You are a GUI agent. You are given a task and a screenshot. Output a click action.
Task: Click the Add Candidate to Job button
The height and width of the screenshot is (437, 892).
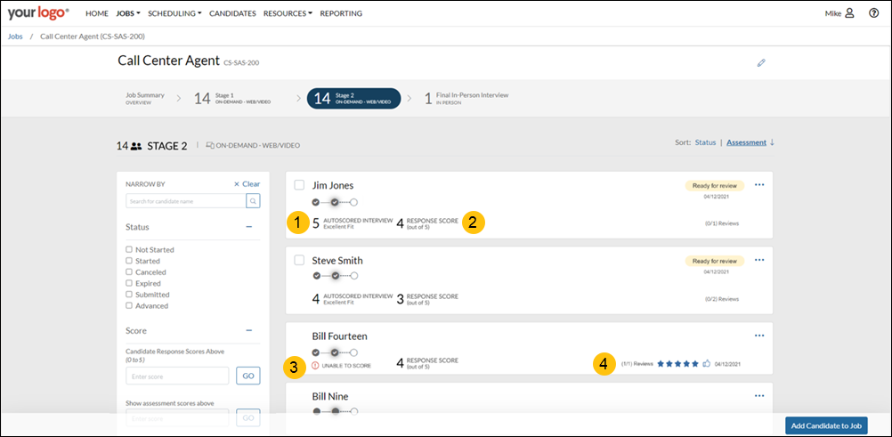826,425
